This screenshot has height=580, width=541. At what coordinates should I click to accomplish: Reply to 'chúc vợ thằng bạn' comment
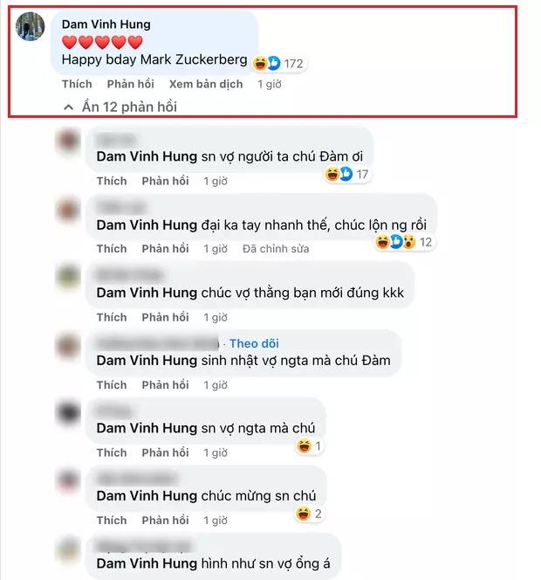pyautogui.click(x=165, y=317)
